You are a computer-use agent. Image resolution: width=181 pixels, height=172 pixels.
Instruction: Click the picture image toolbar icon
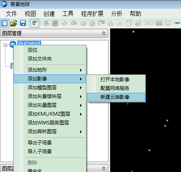159,23
